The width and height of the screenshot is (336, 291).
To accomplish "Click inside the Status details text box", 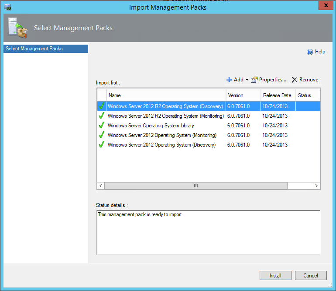I will pos(209,232).
